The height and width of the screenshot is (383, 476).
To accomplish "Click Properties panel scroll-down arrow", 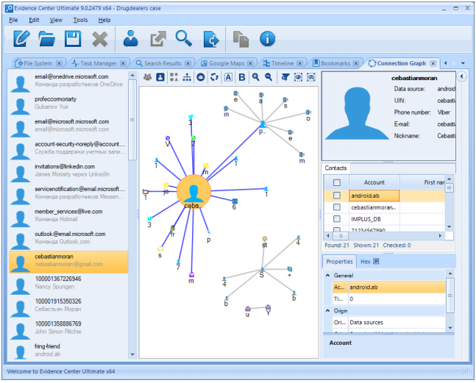I will [x=450, y=328].
